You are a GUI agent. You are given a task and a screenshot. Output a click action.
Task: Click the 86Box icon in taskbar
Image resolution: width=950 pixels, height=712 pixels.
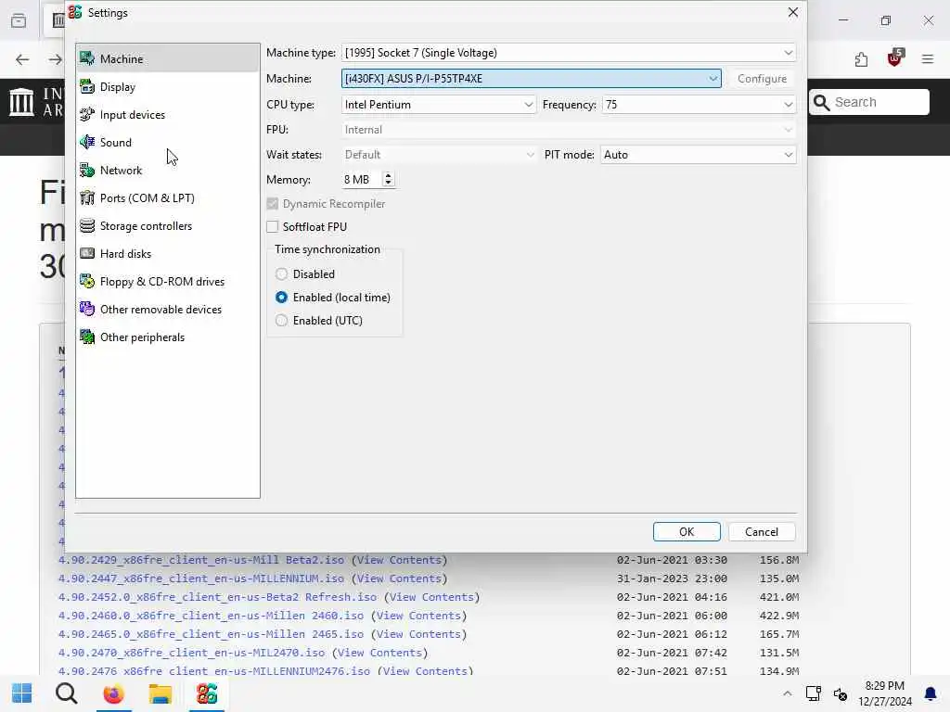point(207,693)
